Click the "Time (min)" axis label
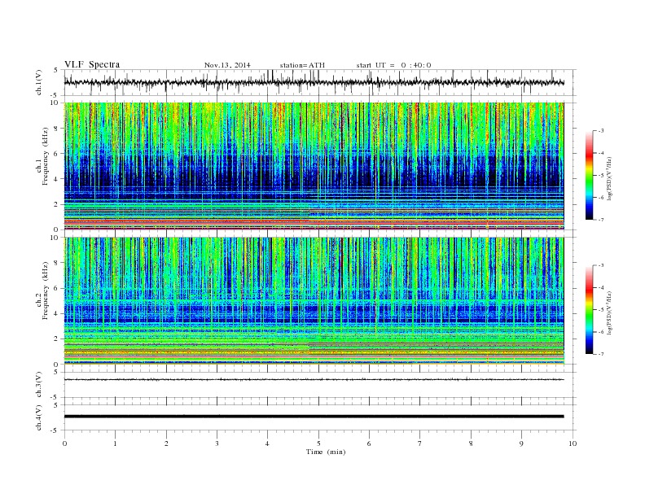The width and height of the screenshot is (645, 498). [326, 452]
